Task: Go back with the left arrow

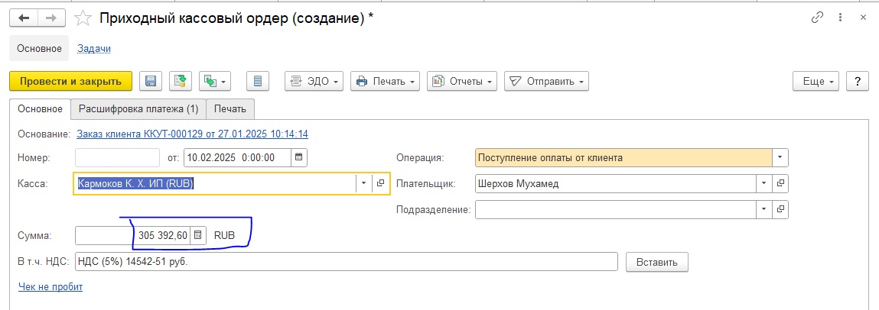Action: point(24,18)
